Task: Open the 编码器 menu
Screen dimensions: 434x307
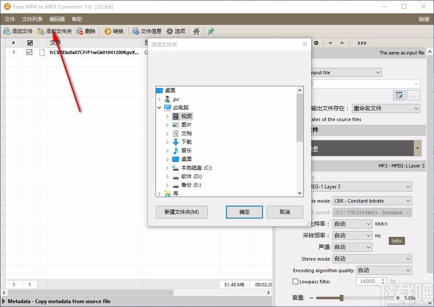Action: 57,19
